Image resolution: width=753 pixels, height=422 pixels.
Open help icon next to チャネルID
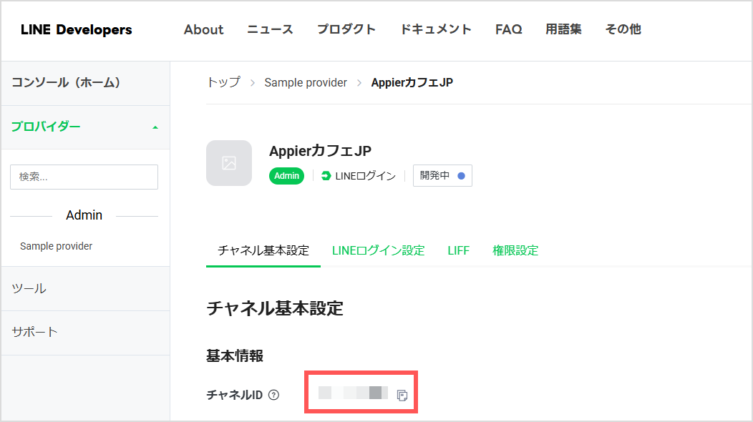[x=273, y=395]
